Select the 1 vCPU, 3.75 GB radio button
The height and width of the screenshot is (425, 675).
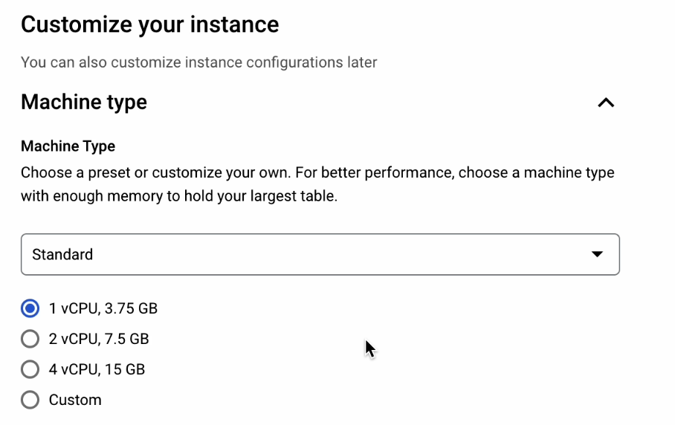coord(30,308)
